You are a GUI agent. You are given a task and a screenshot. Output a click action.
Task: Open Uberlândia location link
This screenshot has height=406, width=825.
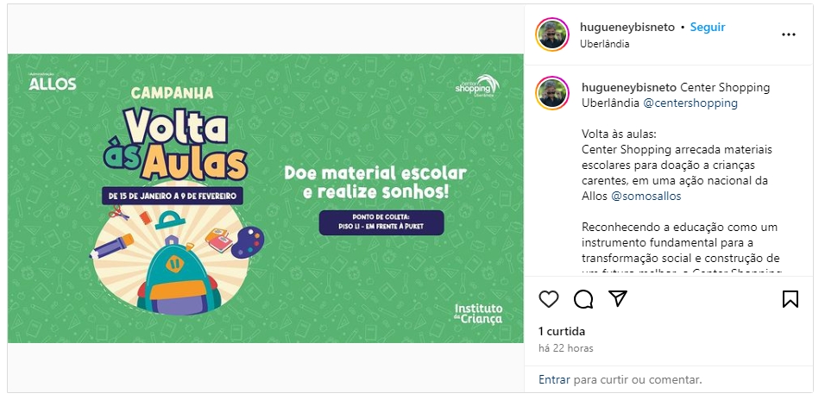[x=605, y=44]
